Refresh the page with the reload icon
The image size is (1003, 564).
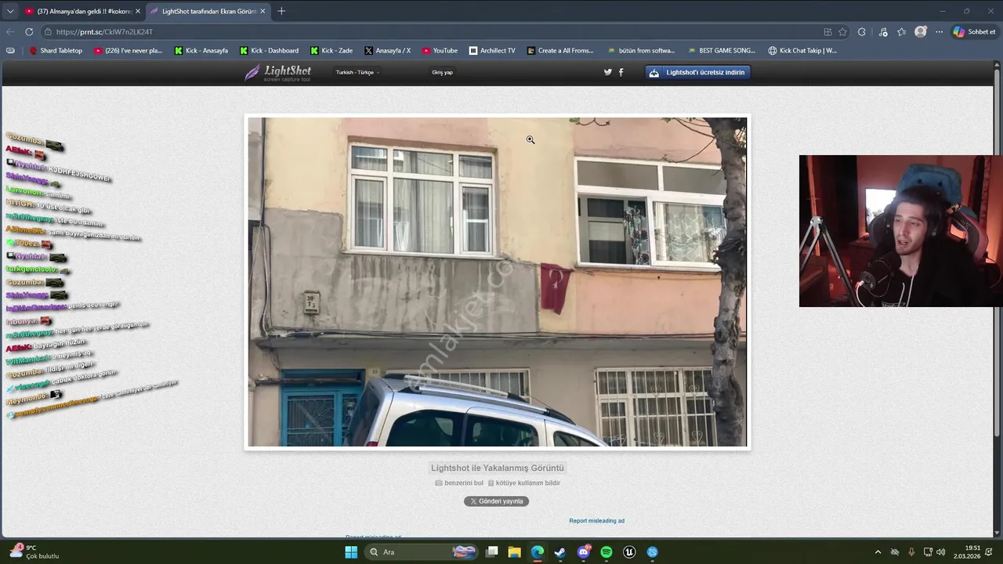[29, 32]
